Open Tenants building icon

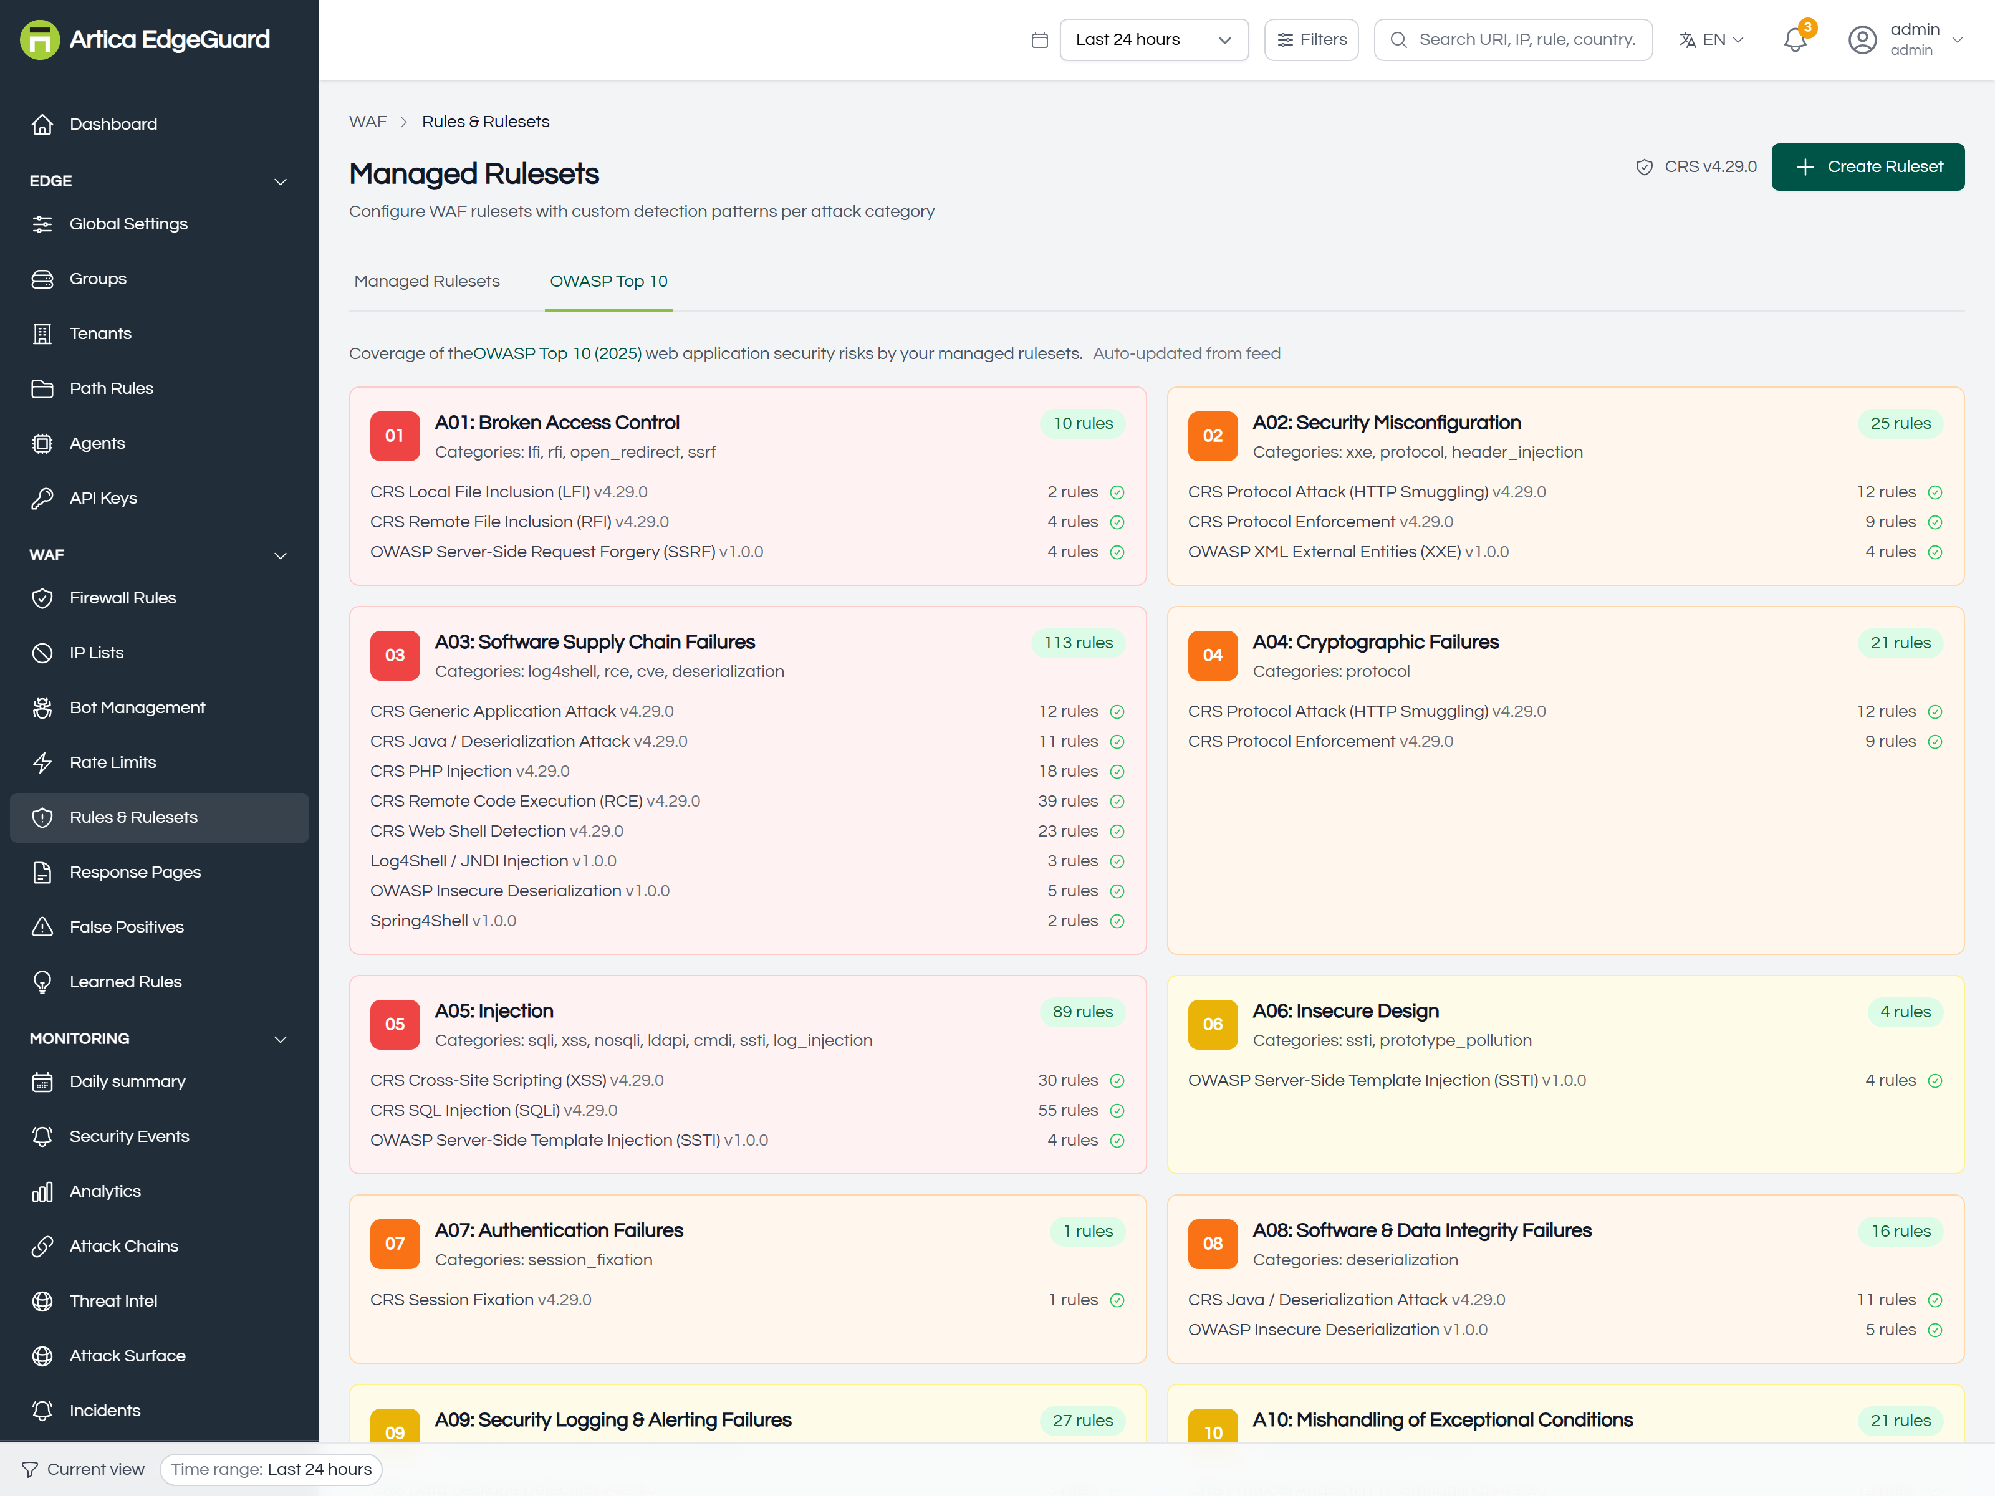click(x=42, y=333)
